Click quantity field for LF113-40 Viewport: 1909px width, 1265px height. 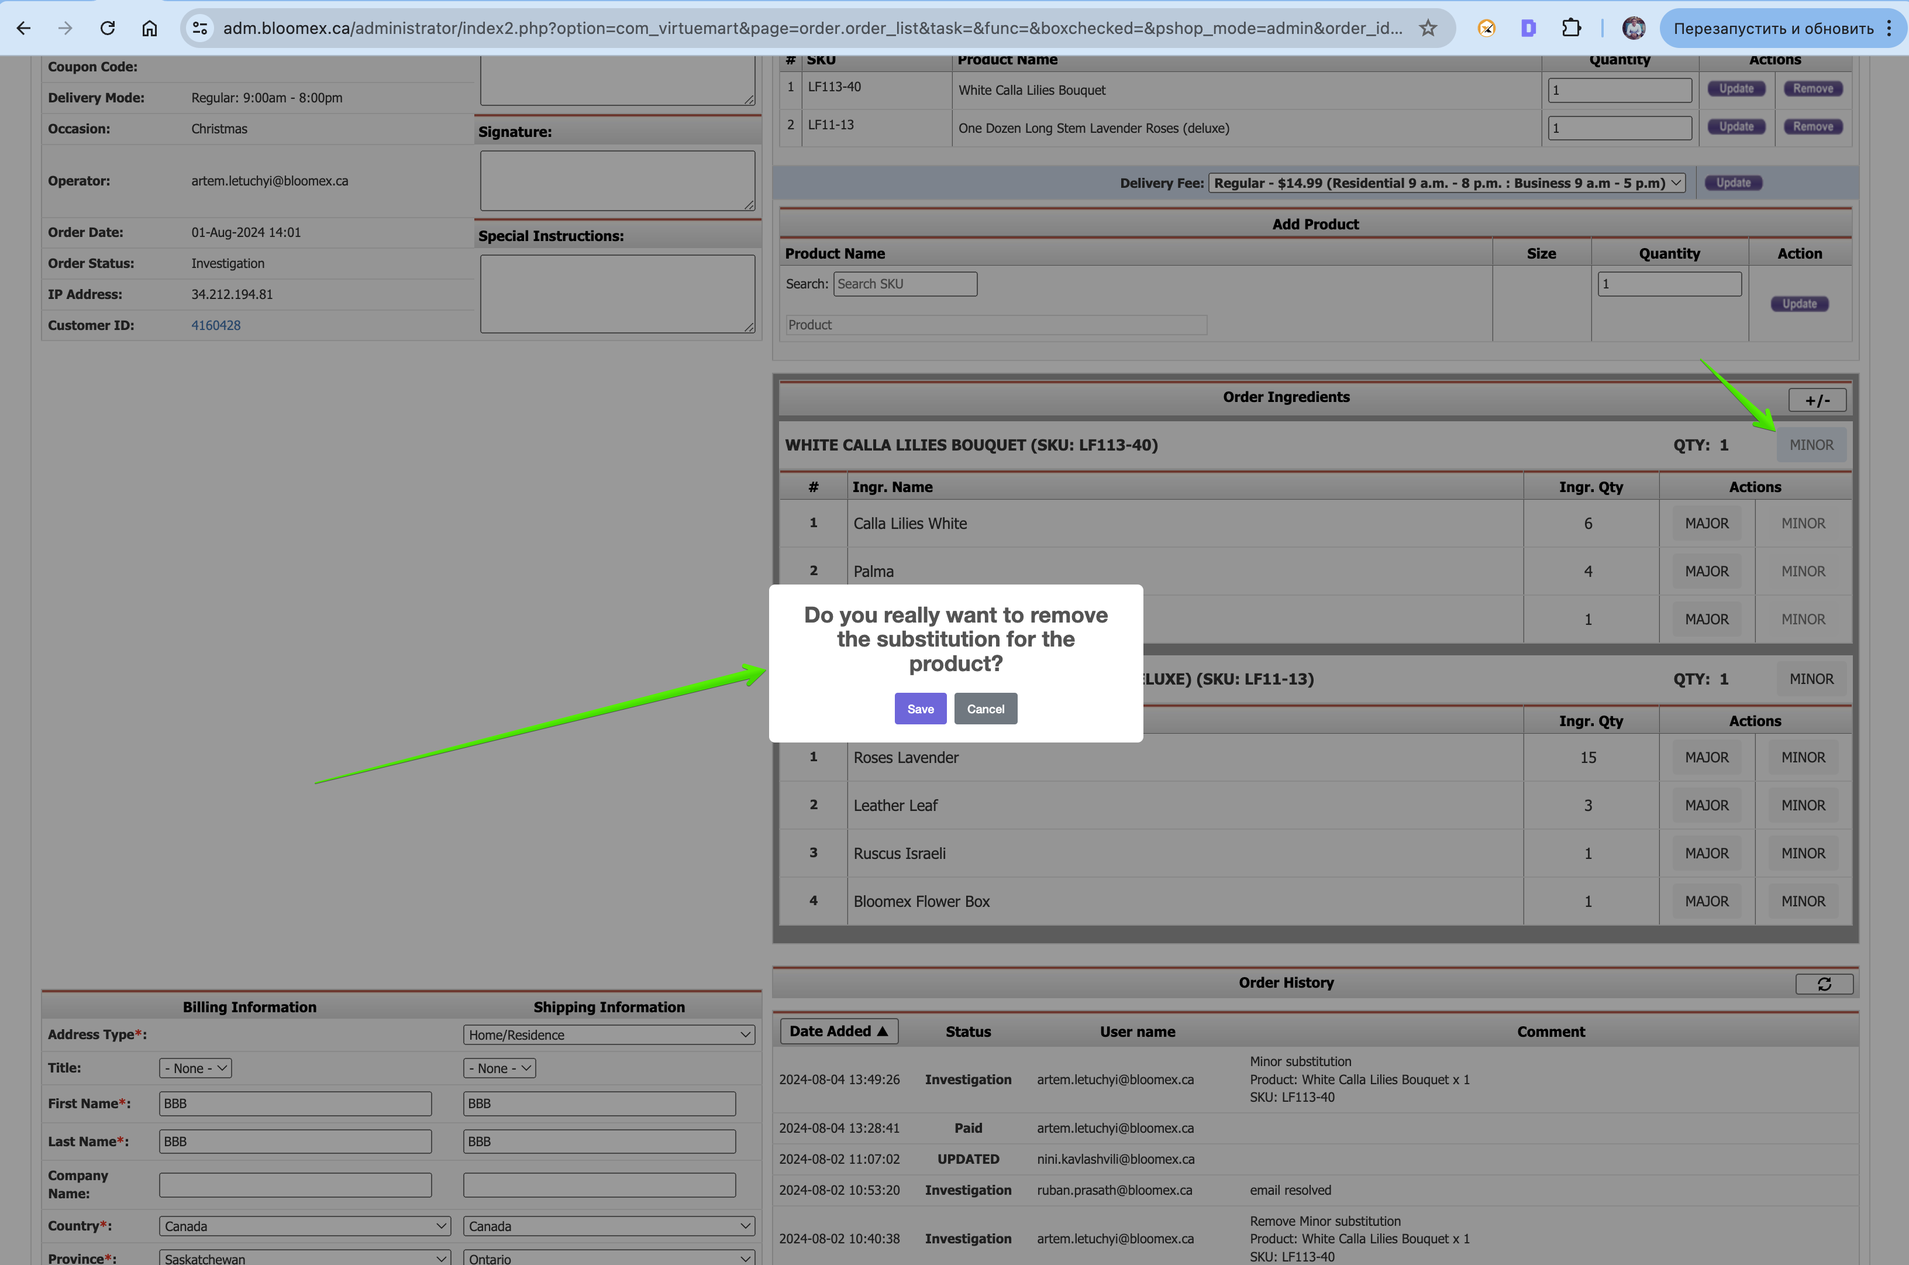point(1619,90)
